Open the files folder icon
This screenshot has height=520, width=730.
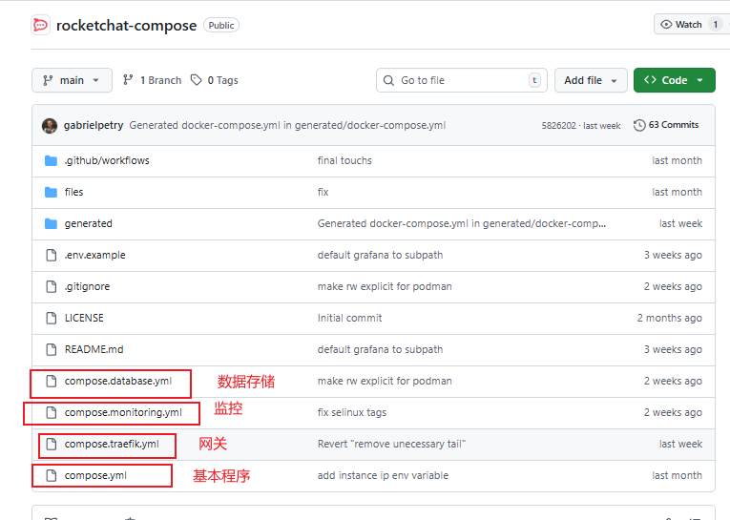coord(52,192)
